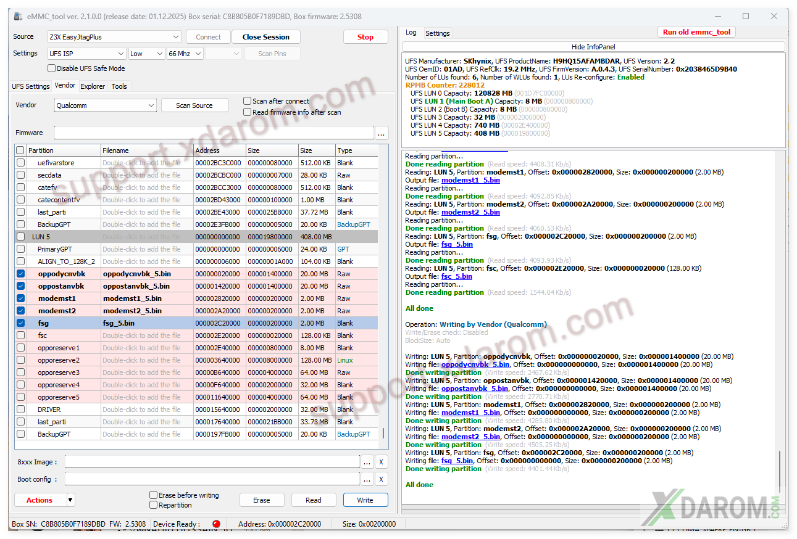The image size is (797, 539).
Task: Clear the 8xxx Image field with X
Action: [382, 462]
